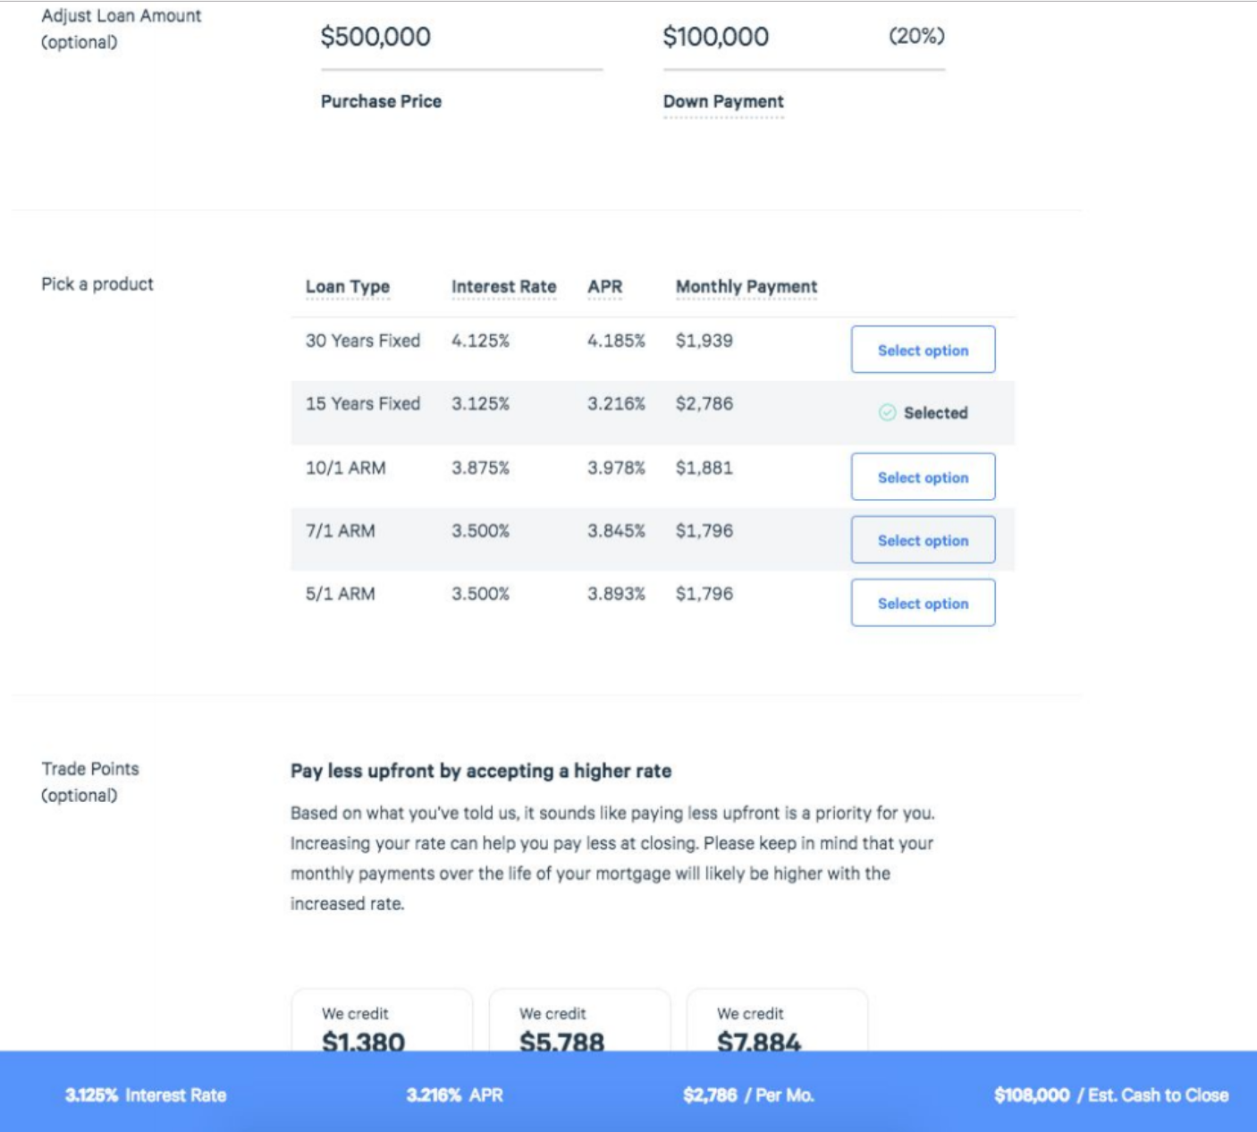Click the Down Payment dotted label
1257x1132 pixels.
(x=723, y=102)
